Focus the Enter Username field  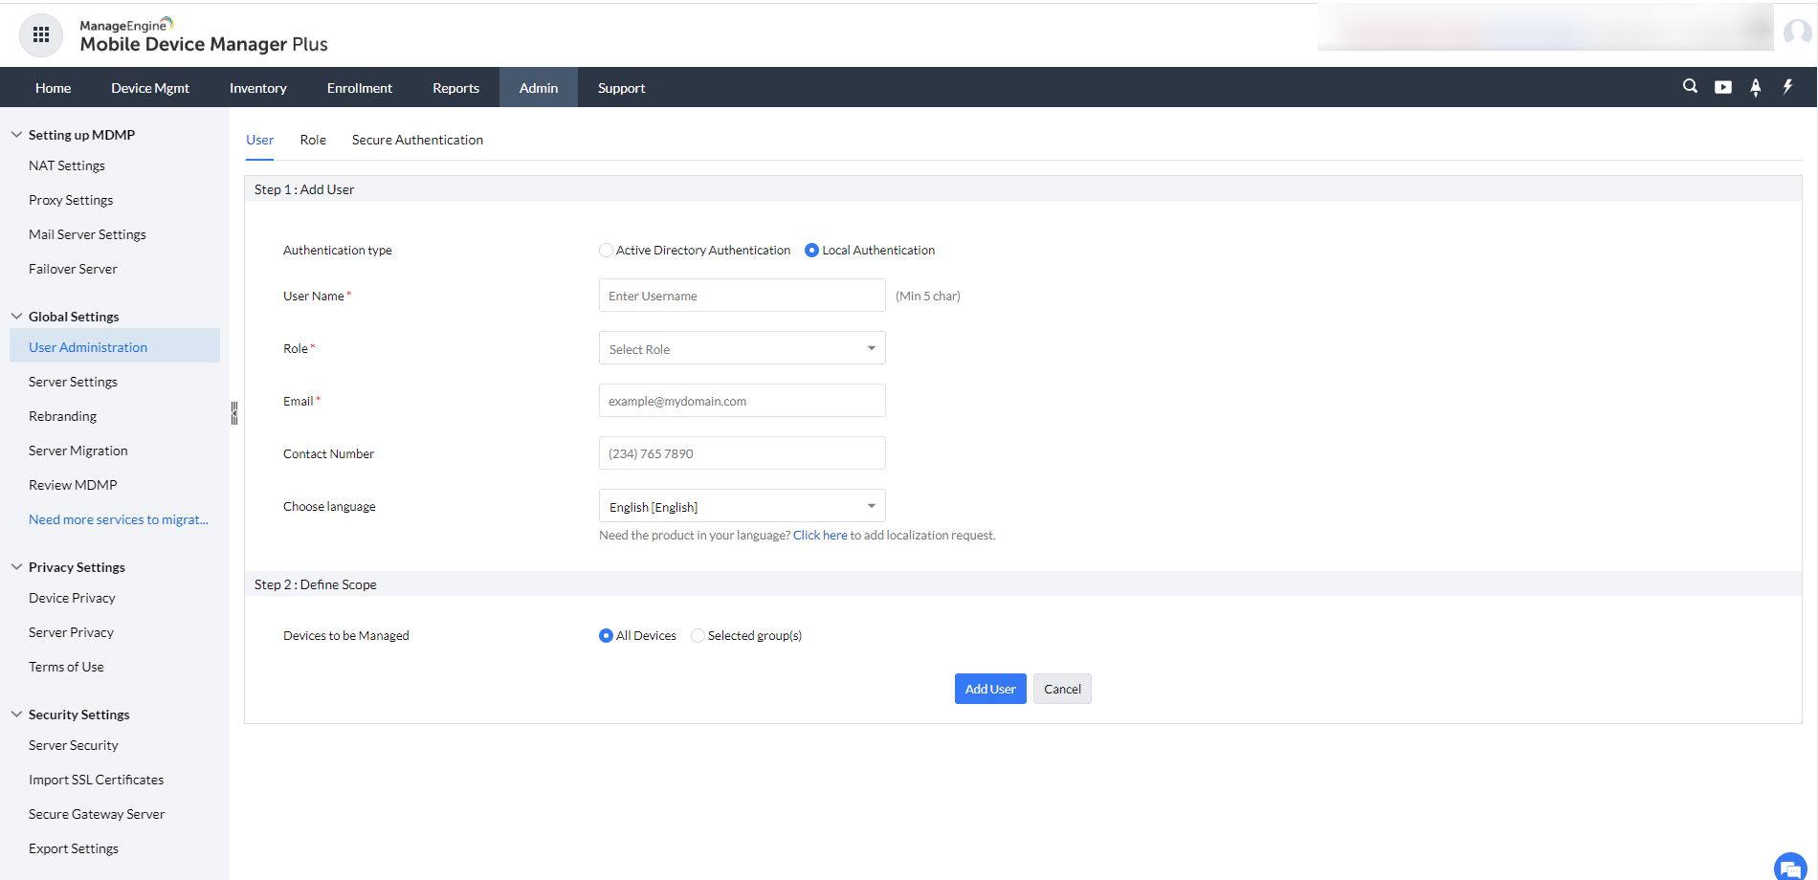(x=742, y=296)
